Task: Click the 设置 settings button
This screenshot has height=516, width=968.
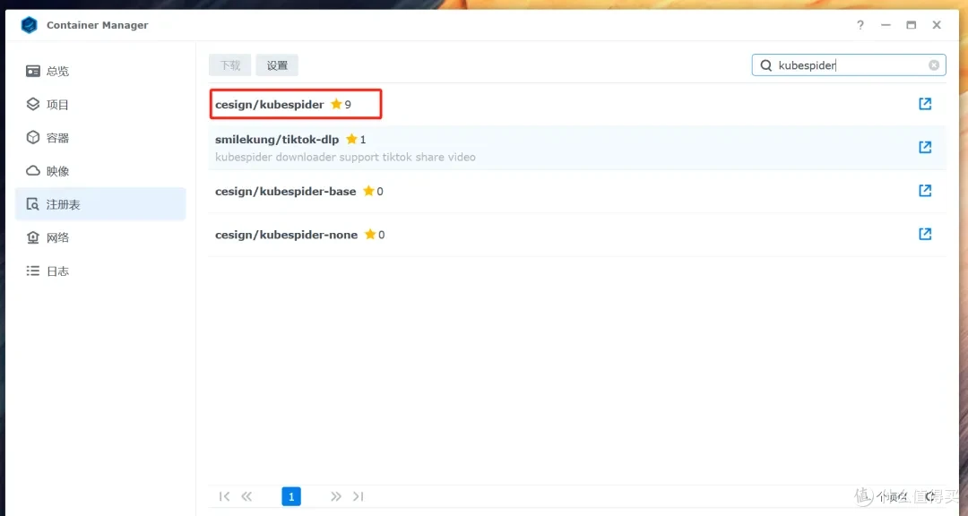Action: click(x=277, y=65)
